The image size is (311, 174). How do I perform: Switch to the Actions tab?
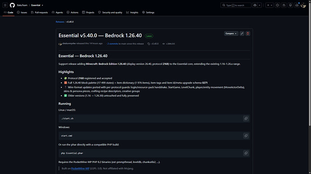pos(73,13)
